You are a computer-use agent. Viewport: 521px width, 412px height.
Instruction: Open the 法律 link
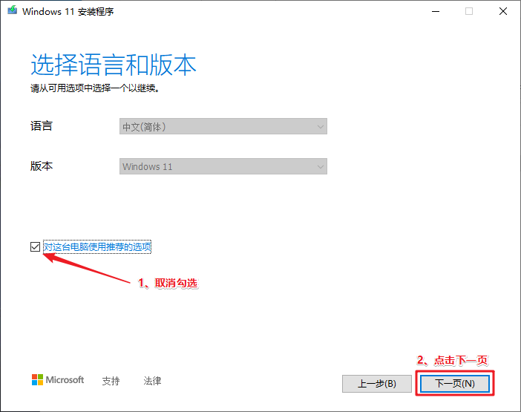(152, 381)
